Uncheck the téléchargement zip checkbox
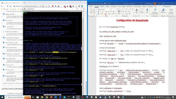Viewport: 176px width, 99px height. click(x=4, y=76)
